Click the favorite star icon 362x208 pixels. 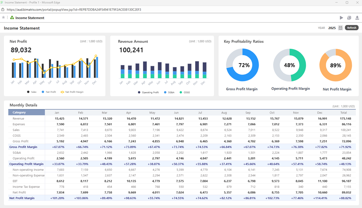pos(4,17)
